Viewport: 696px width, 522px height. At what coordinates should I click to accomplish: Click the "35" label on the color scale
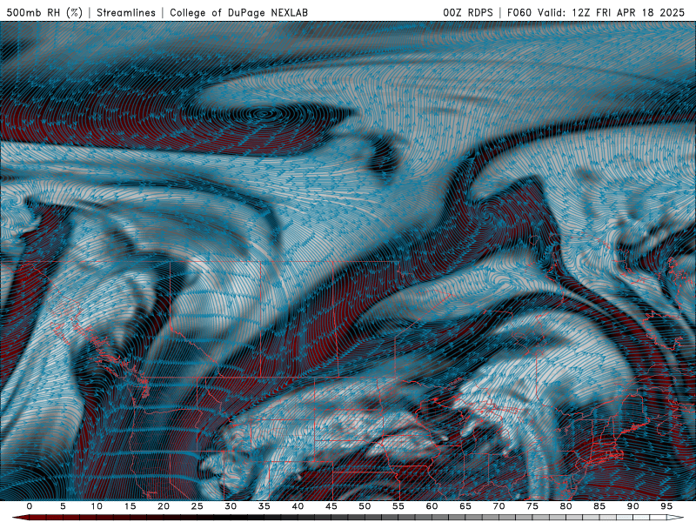point(264,506)
